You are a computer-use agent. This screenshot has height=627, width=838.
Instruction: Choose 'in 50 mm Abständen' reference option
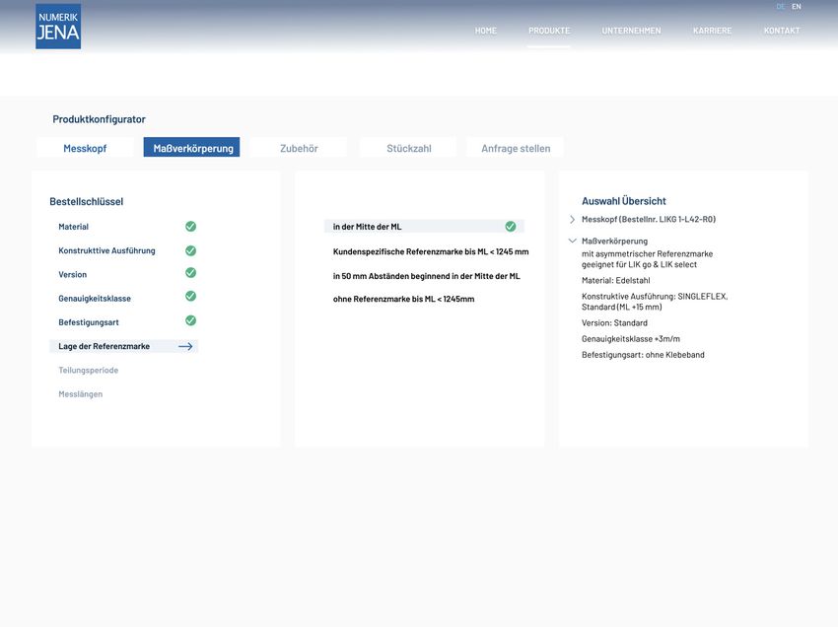pyautogui.click(x=426, y=276)
